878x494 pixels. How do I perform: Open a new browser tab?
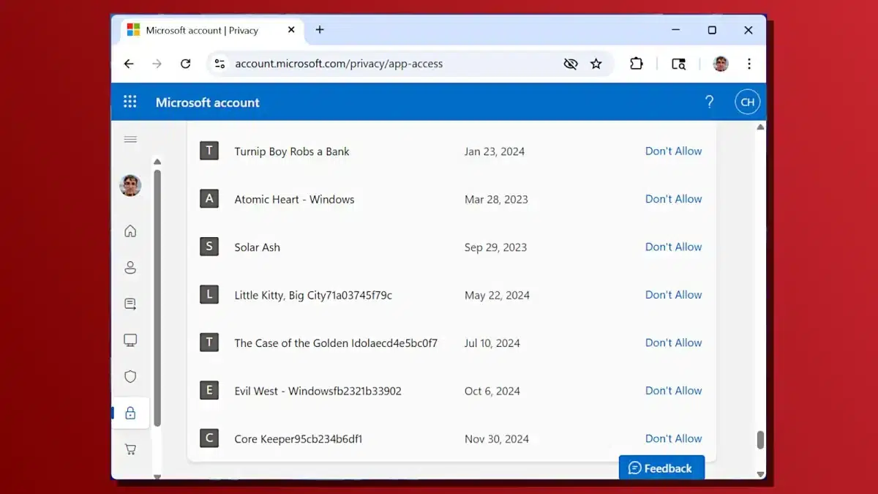(x=320, y=30)
